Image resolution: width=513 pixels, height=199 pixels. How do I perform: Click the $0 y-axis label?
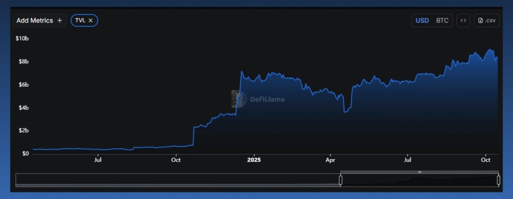click(26, 153)
